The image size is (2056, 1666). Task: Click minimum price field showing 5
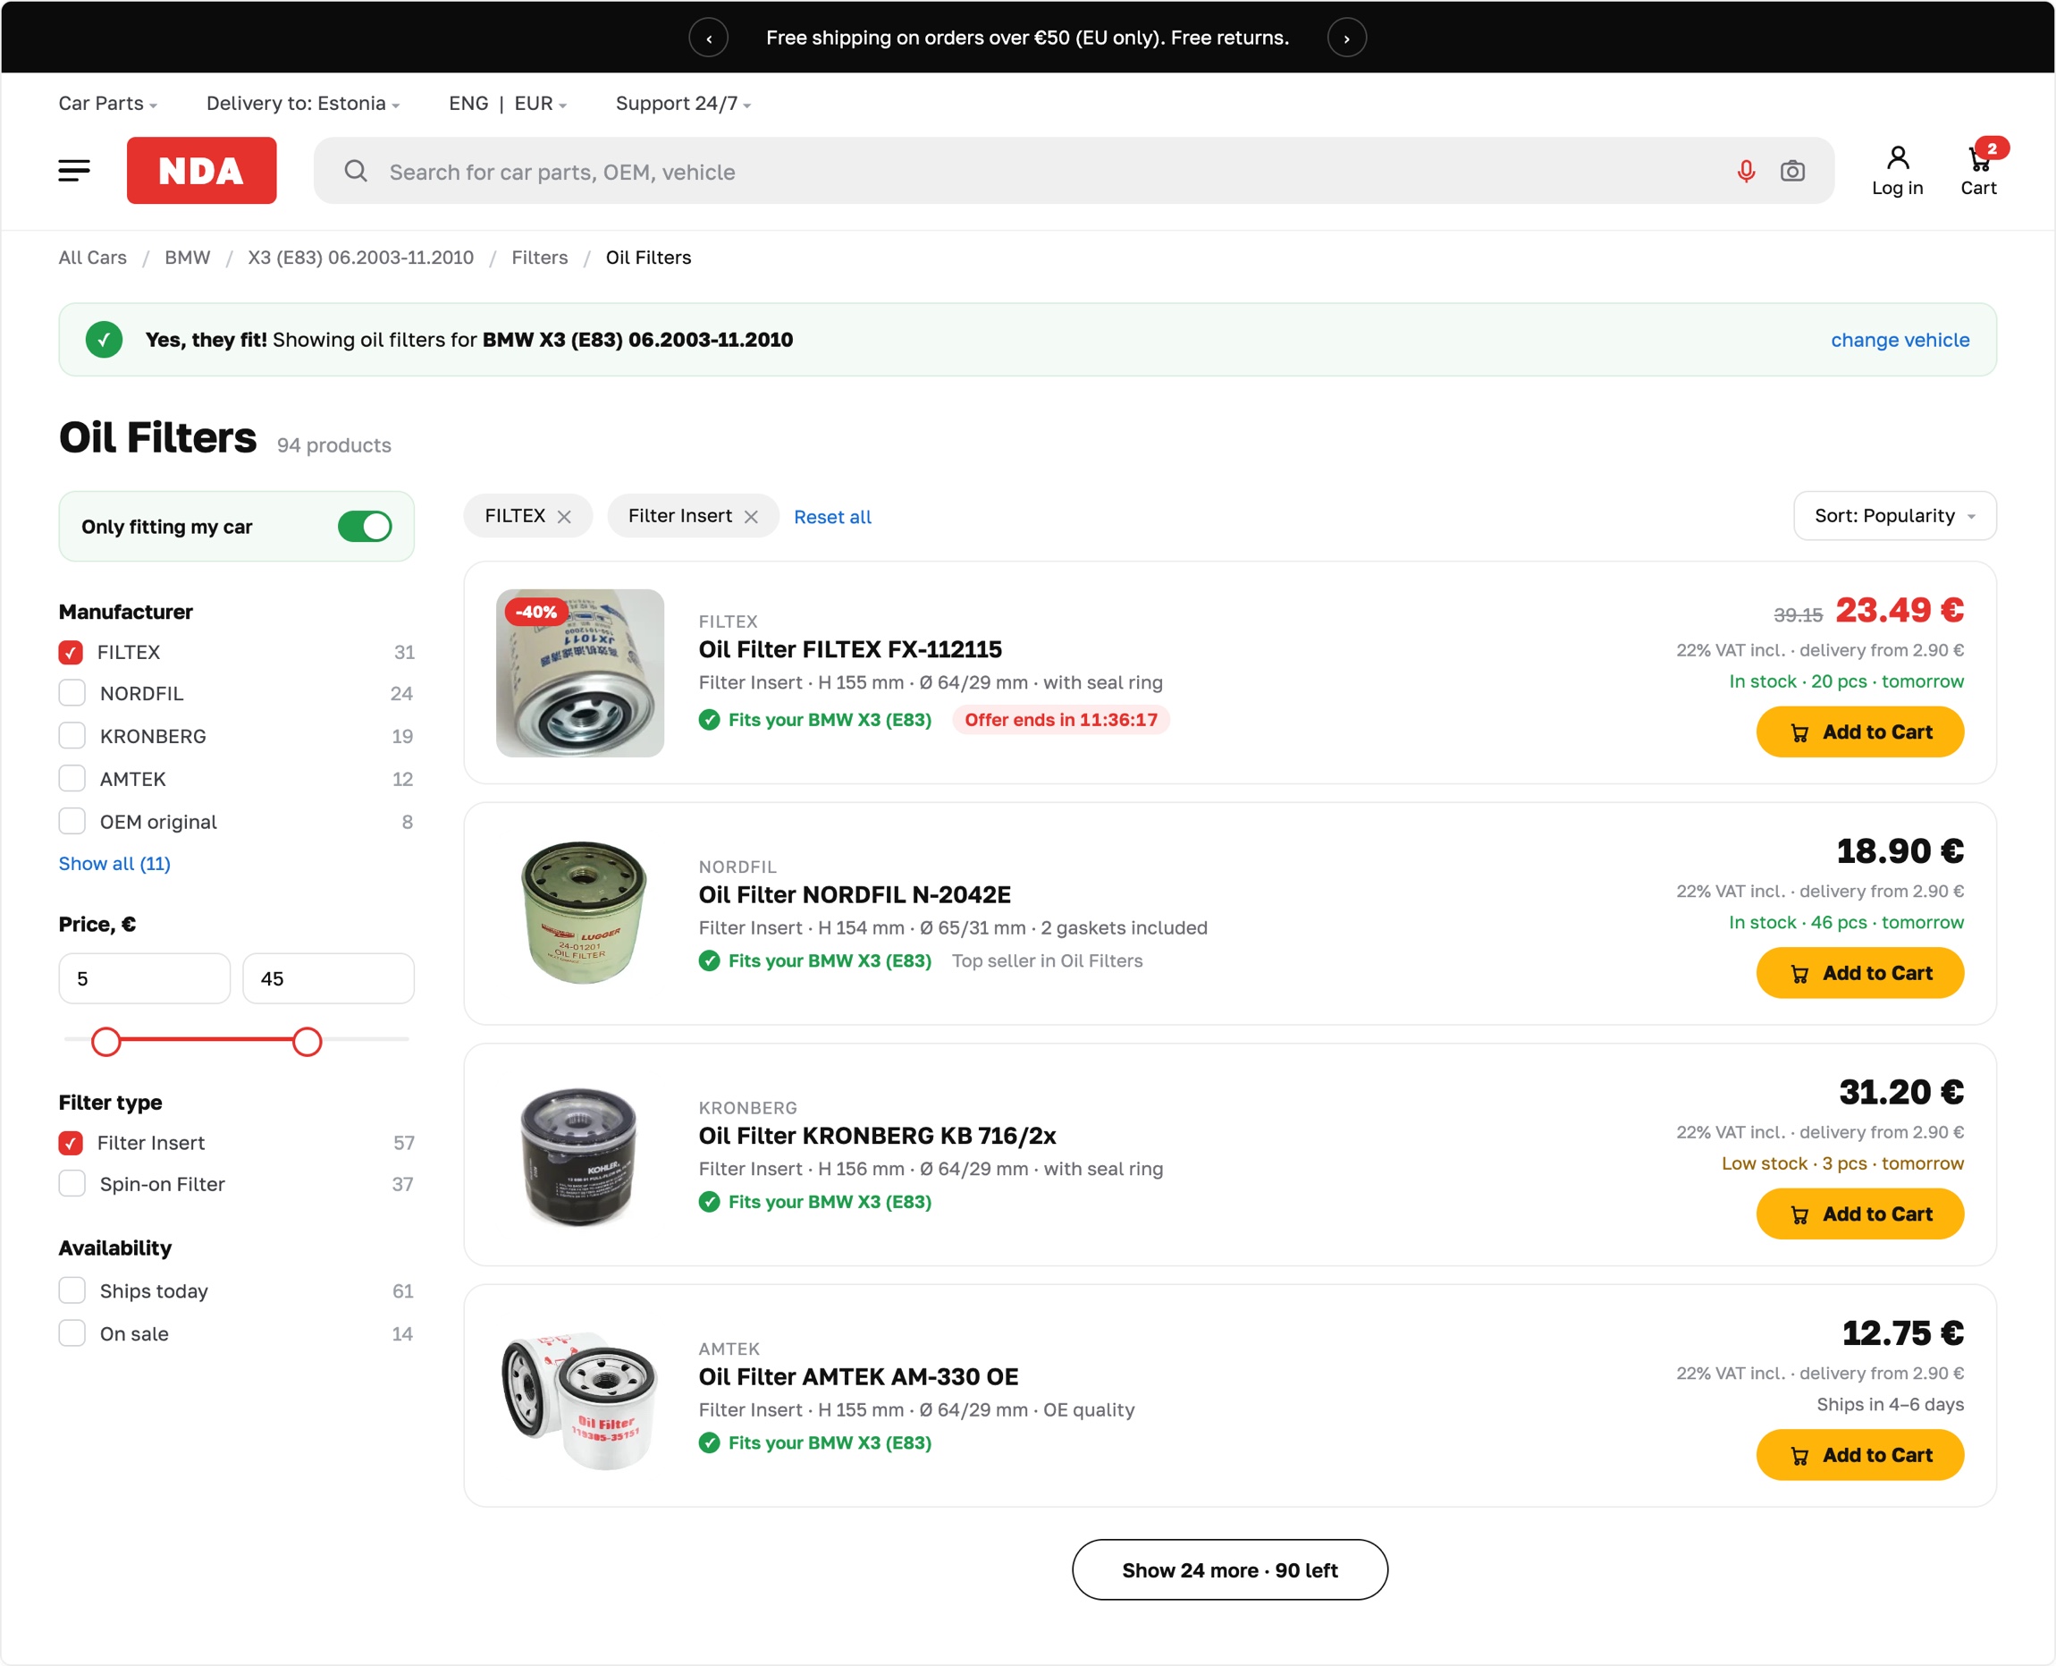pos(144,978)
